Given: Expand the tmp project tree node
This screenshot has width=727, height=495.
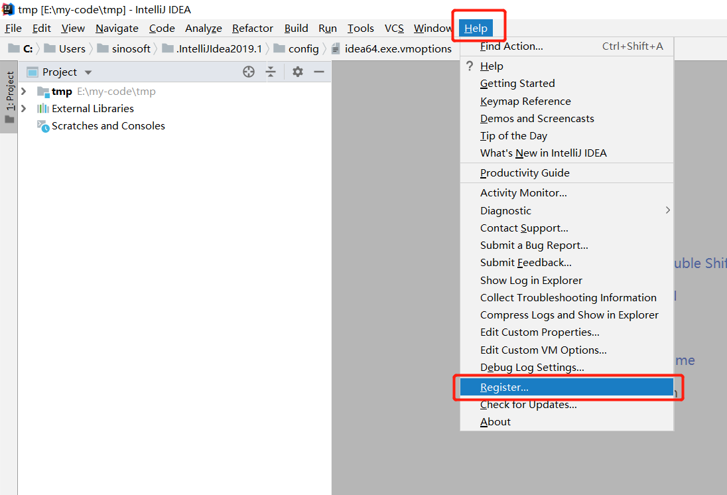Looking at the screenshot, I should (x=24, y=92).
